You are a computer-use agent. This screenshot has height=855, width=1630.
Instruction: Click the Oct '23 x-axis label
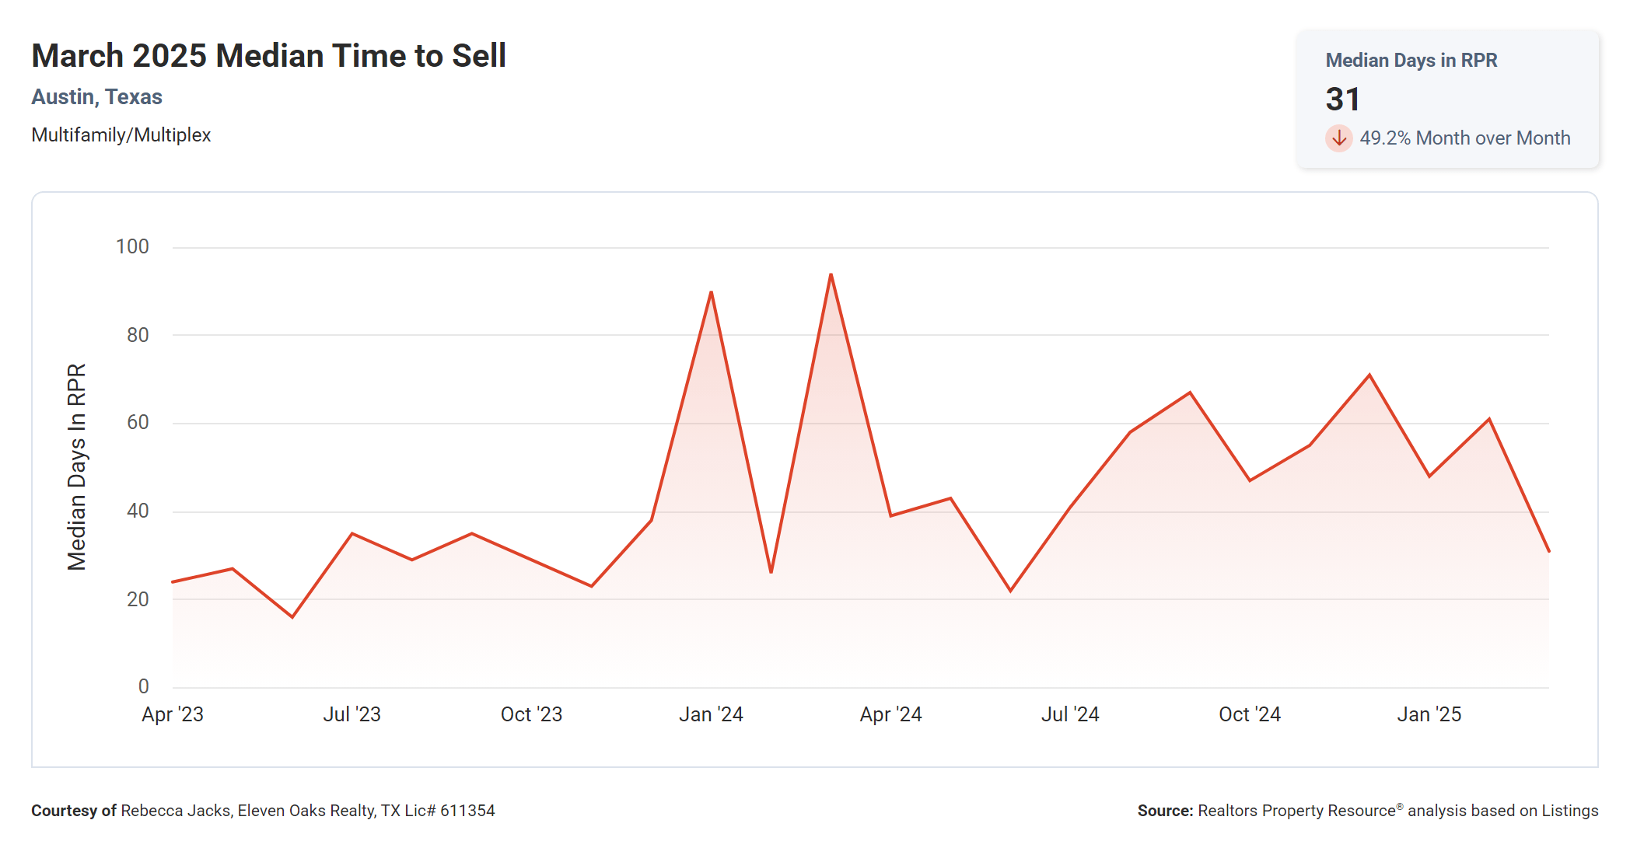point(531,714)
